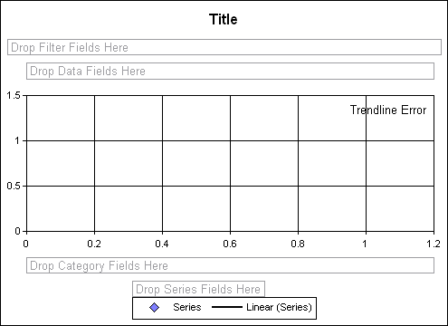Click the 0.6 horizontal axis label
The width and height of the screenshot is (448, 326).
coord(230,244)
